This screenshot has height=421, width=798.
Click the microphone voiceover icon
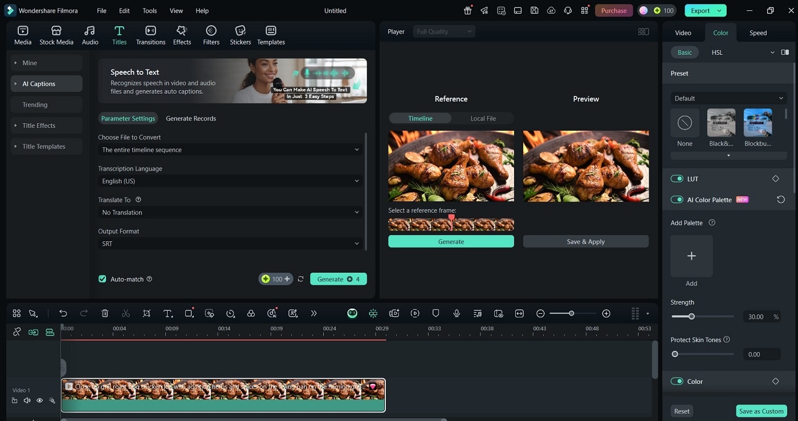pyautogui.click(x=457, y=313)
